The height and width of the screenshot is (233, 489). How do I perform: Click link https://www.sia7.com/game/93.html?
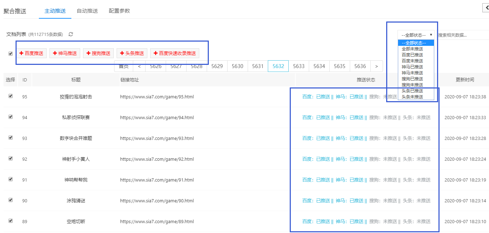[x=157, y=138]
